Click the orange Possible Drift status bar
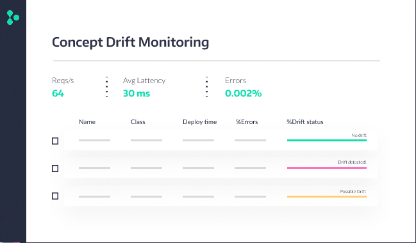This screenshot has width=416, height=243. click(327, 197)
